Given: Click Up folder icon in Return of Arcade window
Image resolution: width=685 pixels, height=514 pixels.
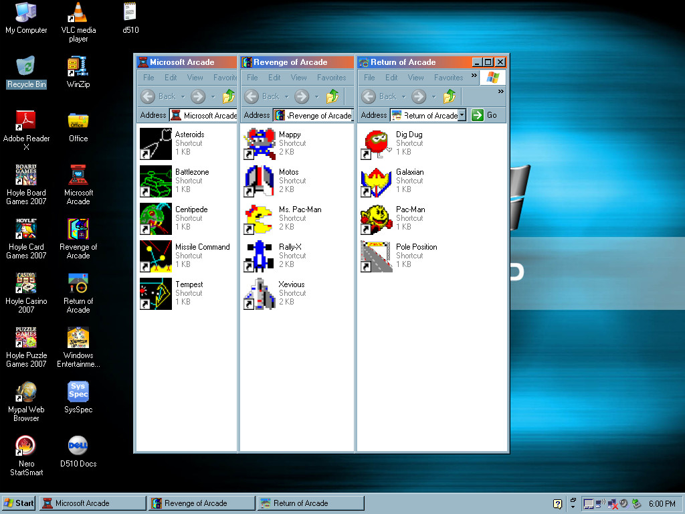Looking at the screenshot, I should tap(450, 96).
